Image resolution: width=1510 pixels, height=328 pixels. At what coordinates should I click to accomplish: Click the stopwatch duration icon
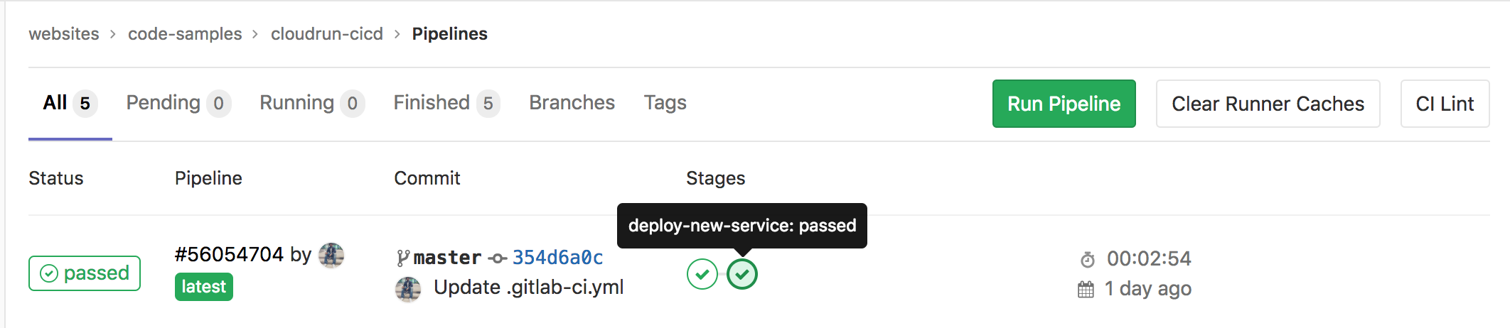pyautogui.click(x=1088, y=259)
